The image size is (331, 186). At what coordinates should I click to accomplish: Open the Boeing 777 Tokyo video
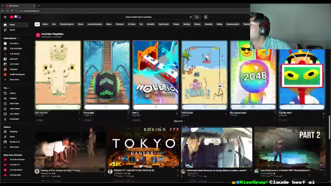coord(143,148)
